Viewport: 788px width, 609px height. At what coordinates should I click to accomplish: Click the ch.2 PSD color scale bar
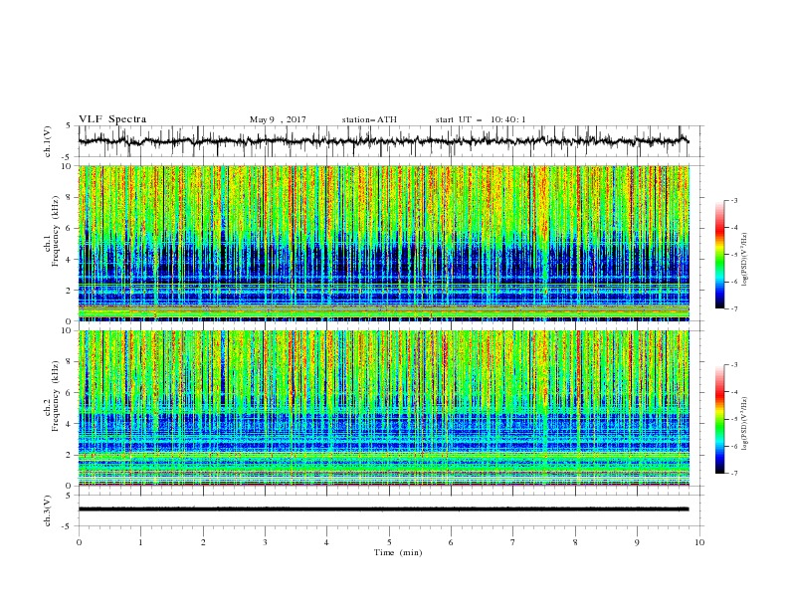coord(719,419)
